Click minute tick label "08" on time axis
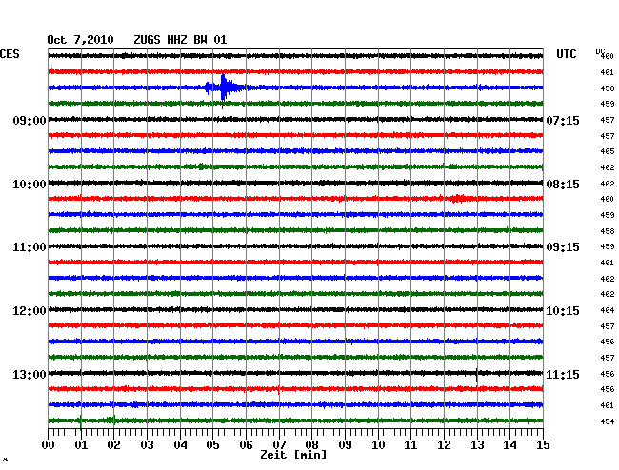Screen dimensions: 619x470 pos(311,445)
